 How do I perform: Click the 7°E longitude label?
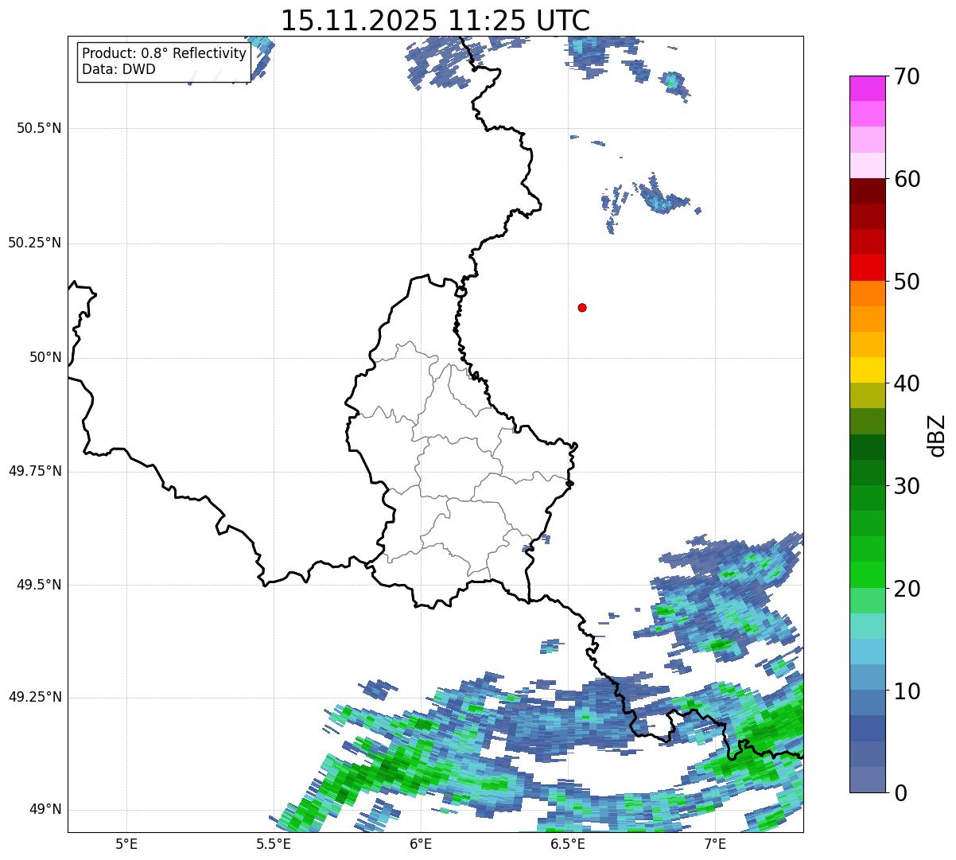coord(715,844)
